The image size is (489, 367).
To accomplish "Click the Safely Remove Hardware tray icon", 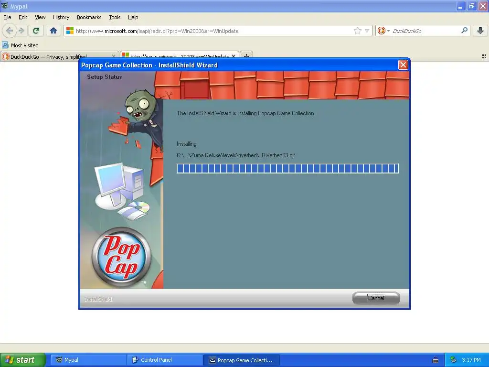I will tap(454, 360).
